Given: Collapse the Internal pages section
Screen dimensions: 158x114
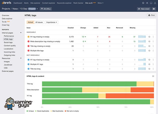Looking at the screenshot, I should pos(21,33).
